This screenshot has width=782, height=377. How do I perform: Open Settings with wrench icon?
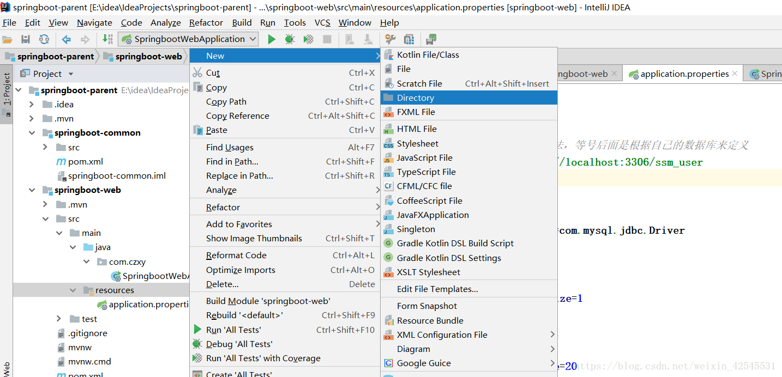390,39
